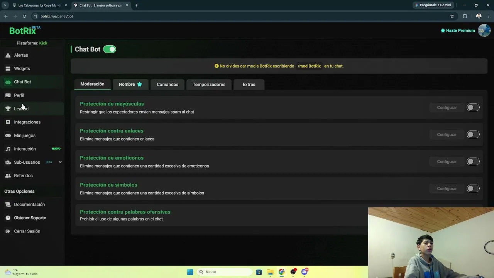Click the /mod BotRix command text
Viewport: 494px width, 278px height.
(x=309, y=66)
